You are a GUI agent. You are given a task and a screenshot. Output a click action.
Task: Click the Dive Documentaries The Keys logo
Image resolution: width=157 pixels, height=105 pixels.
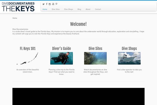coord(18,7)
